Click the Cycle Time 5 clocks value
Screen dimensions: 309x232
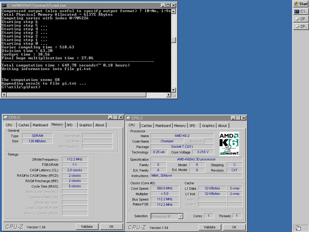tap(75, 186)
